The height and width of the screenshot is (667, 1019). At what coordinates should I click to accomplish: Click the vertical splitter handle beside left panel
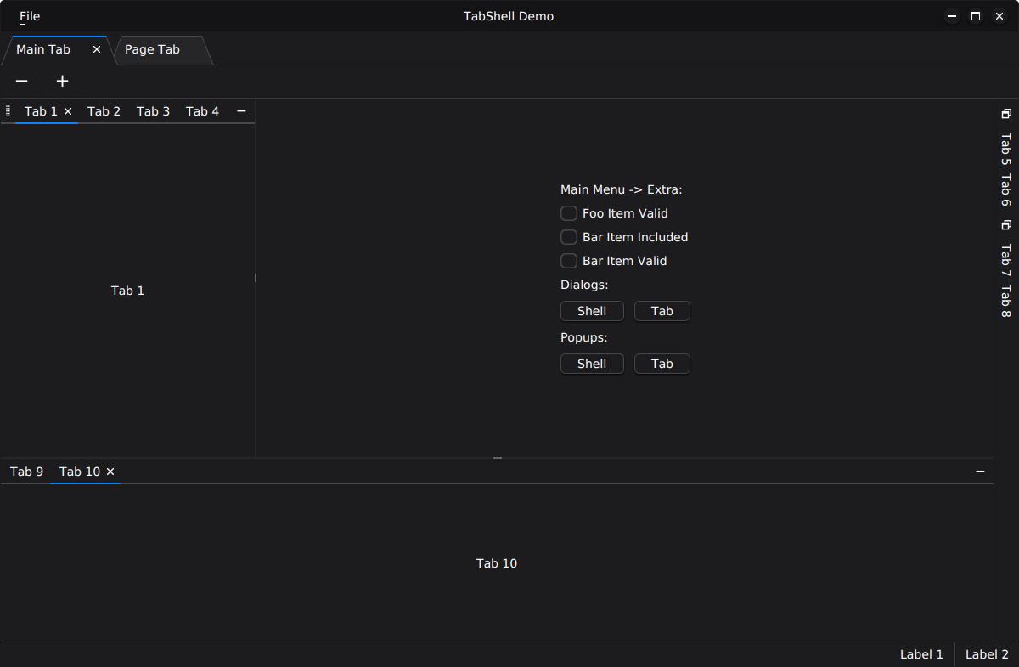[256, 278]
